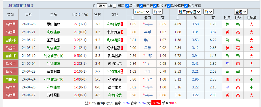Click the *一球 handicap cell
The height and width of the screenshot is (107, 261).
click(x=148, y=56)
